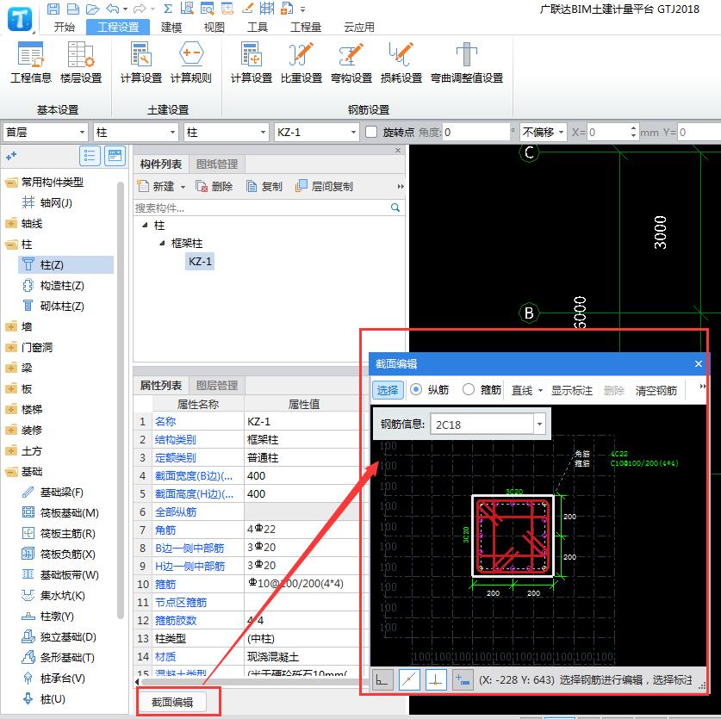Image resolution: width=721 pixels, height=719 pixels.
Task: Switch to the 建模 ribbon tab
Action: point(171,27)
